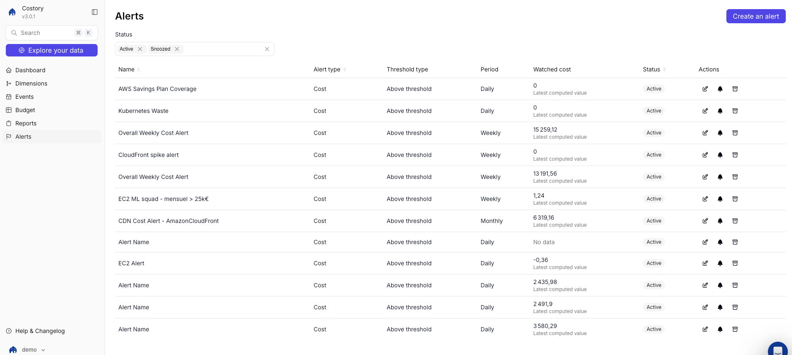The image size is (792, 355).
Task: Archive the Alert Name row with No data
Action: click(735, 242)
